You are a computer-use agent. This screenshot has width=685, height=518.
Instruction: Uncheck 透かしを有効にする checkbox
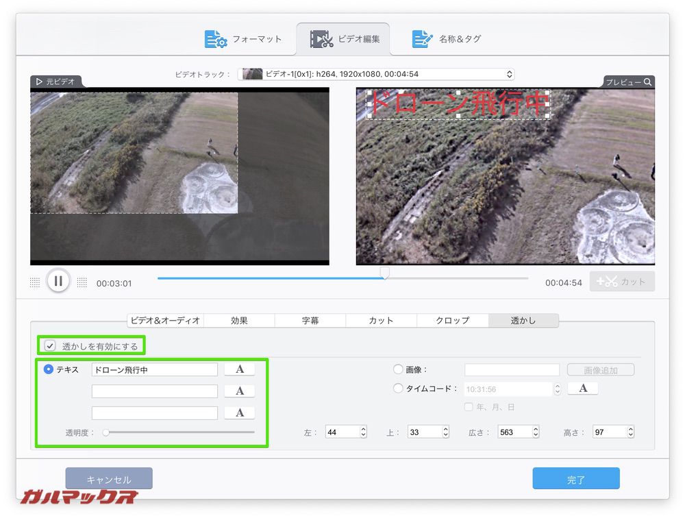[49, 345]
